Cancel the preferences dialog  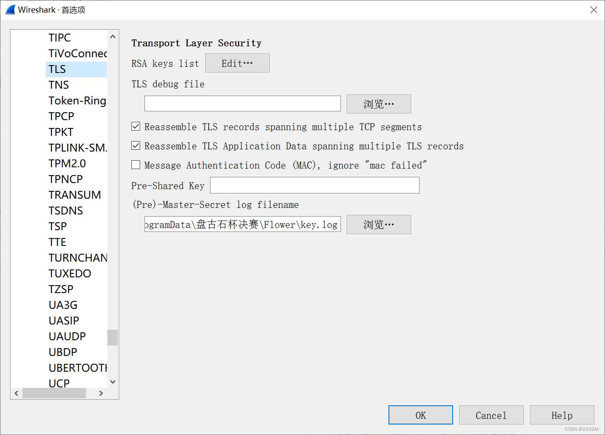(492, 415)
